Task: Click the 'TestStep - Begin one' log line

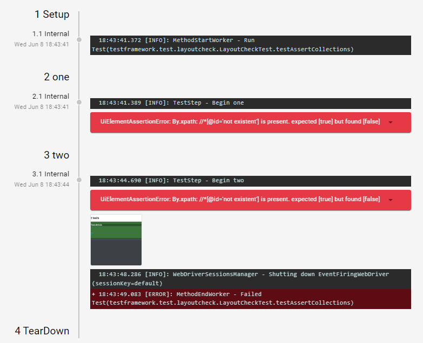Action: point(251,104)
